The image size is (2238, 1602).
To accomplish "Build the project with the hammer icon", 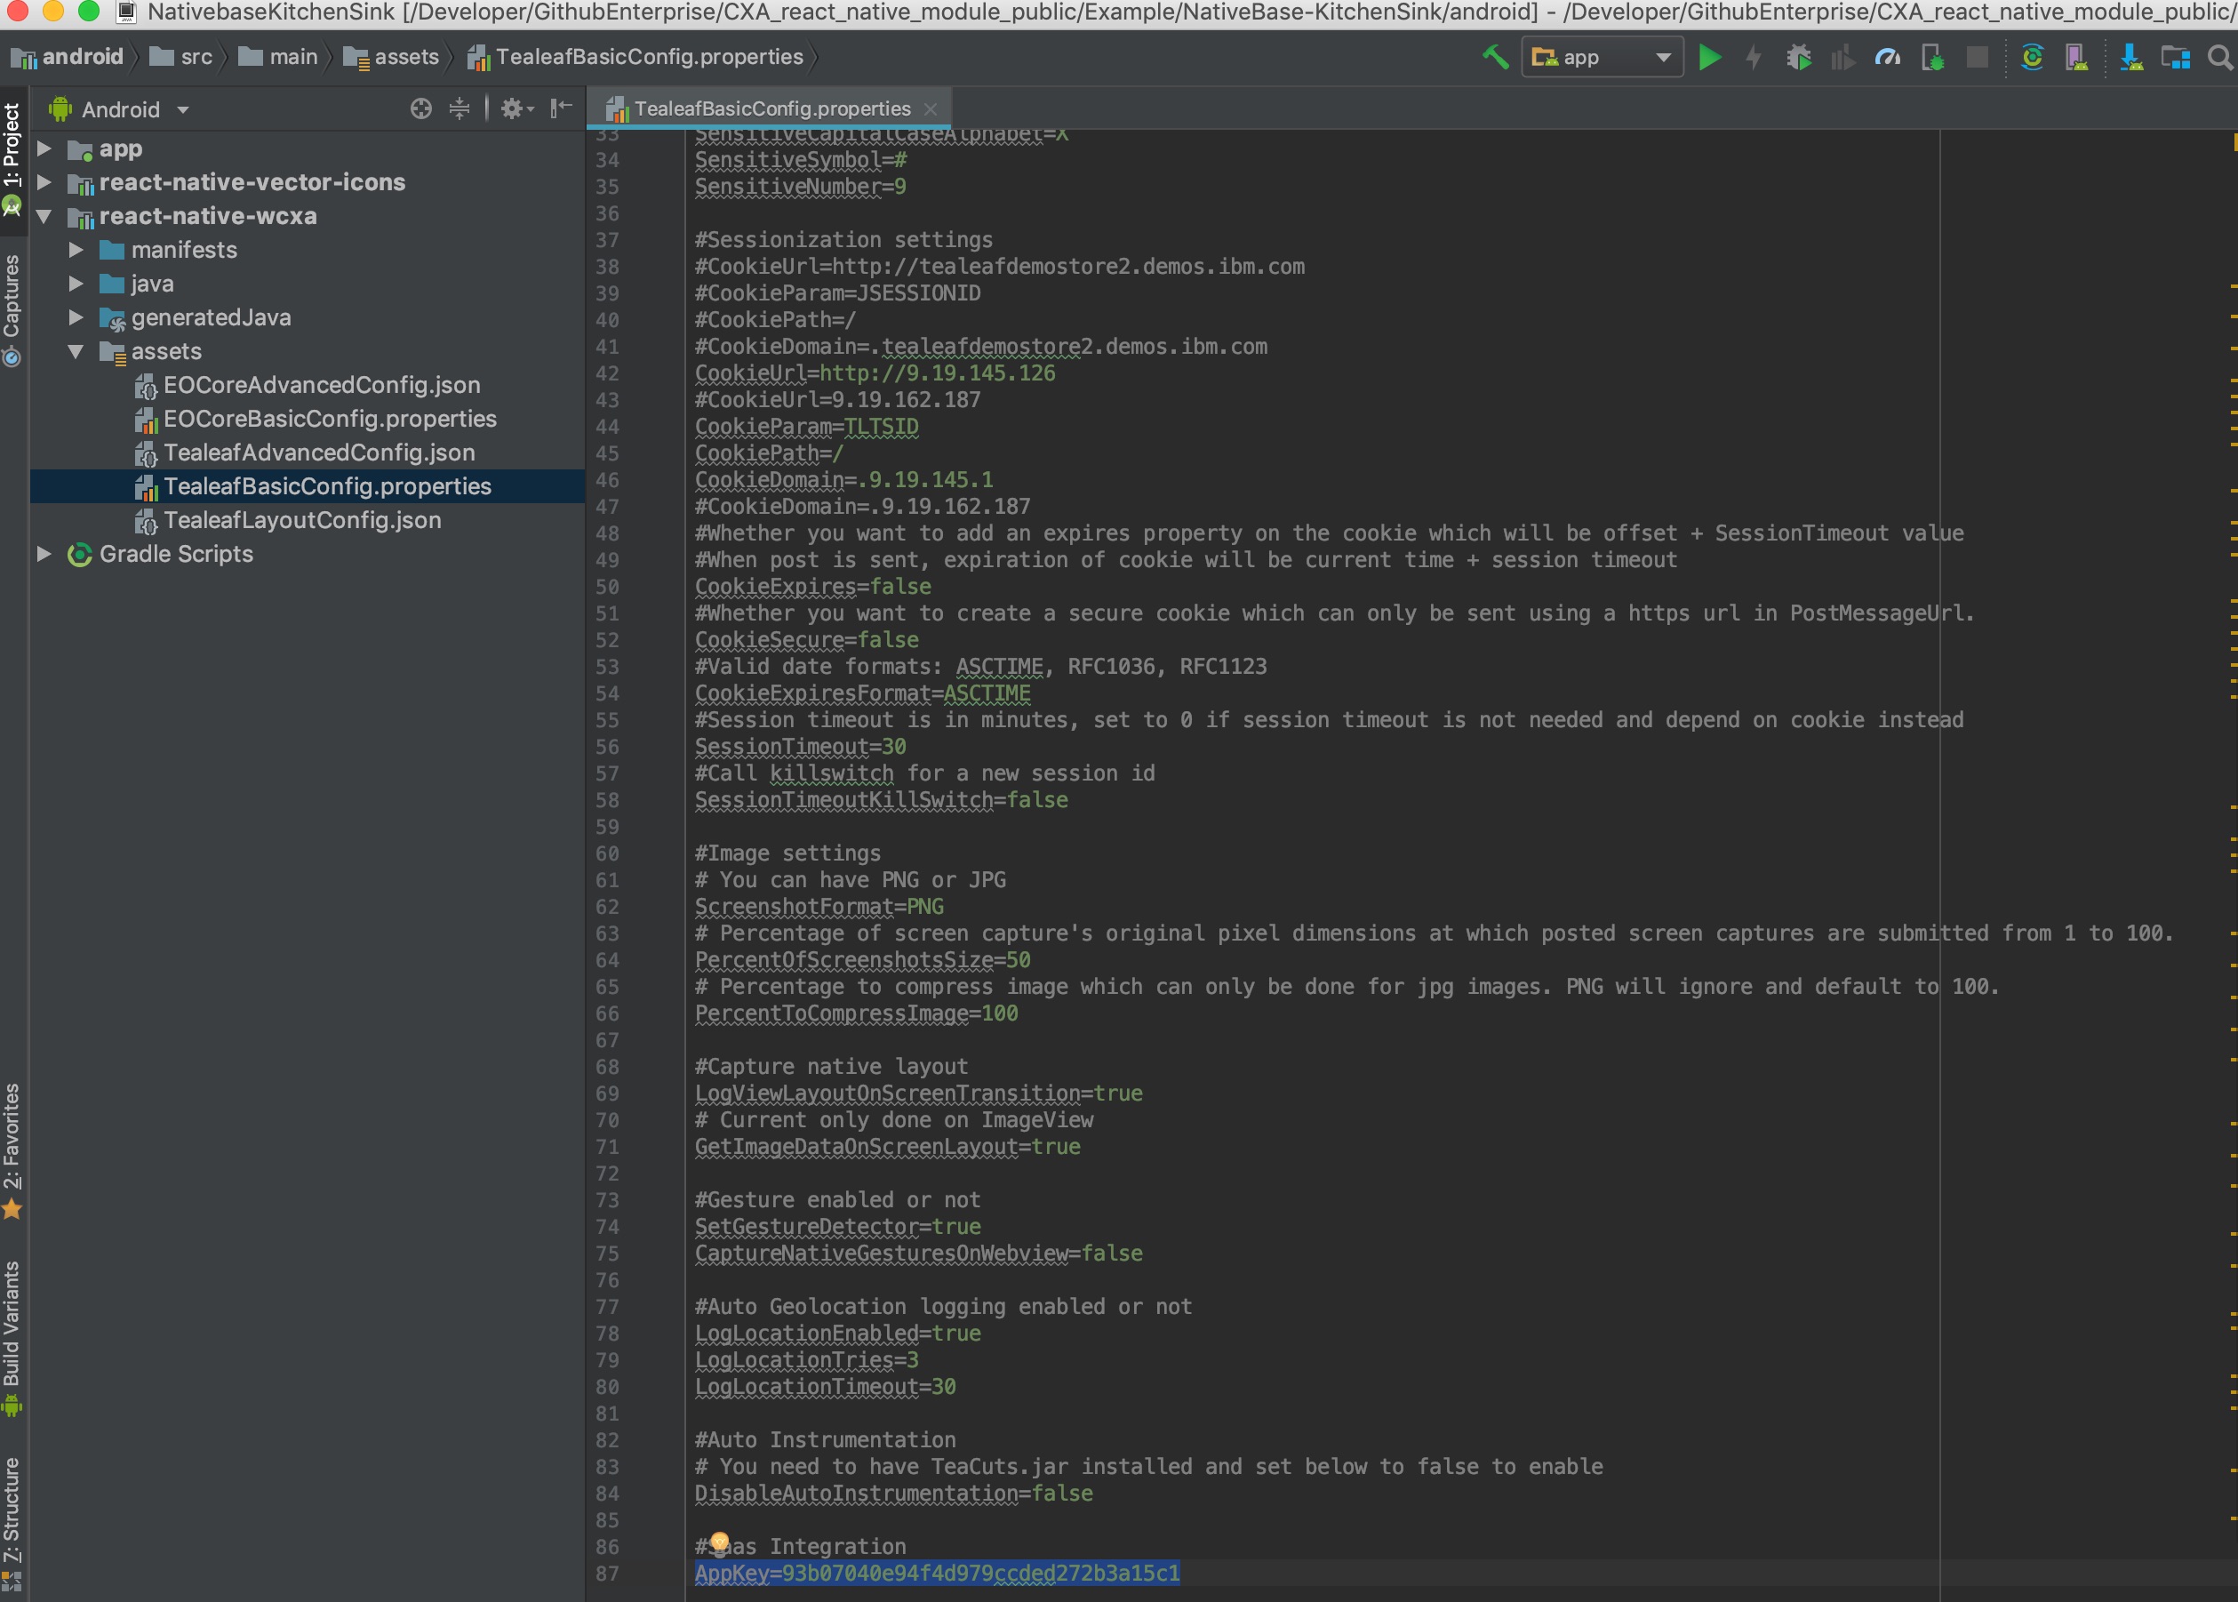I will click(1495, 57).
